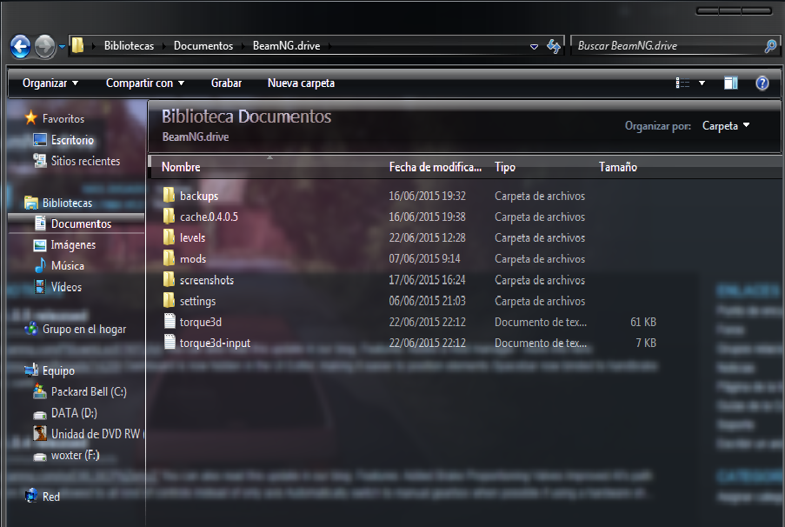This screenshot has width=785, height=527.
Task: Open help with the question mark icon
Action: coord(762,83)
